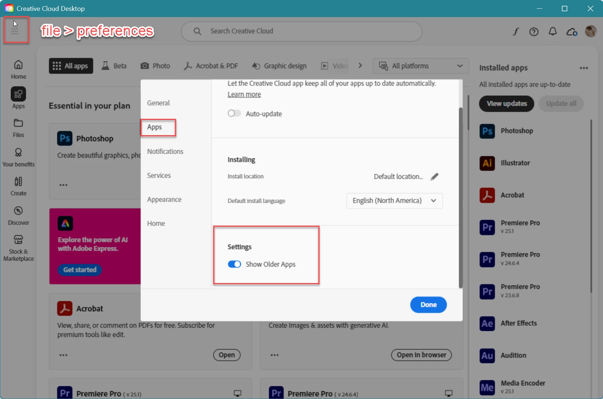Open Installed apps more options ellipsis
Image resolution: width=603 pixels, height=399 pixels.
[584, 68]
